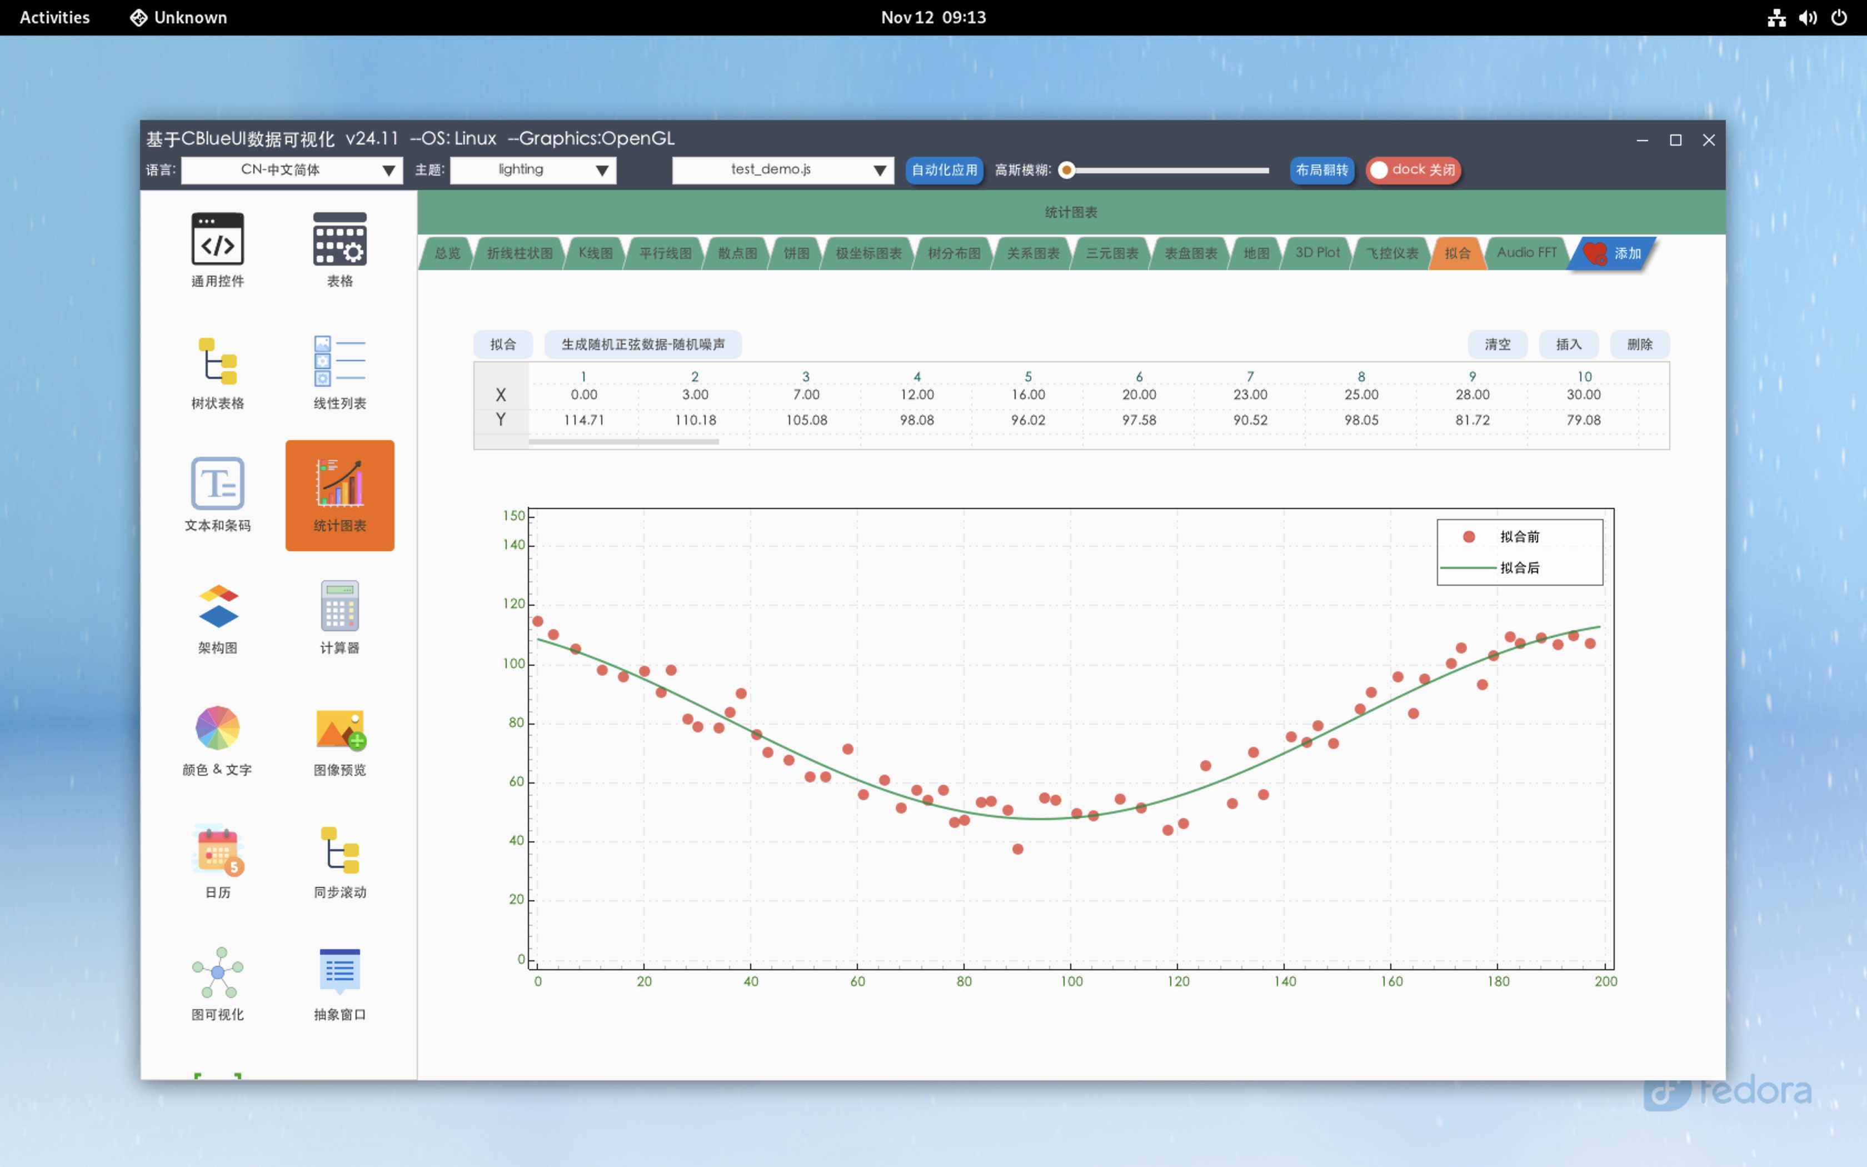Screen dimensions: 1867x1167
Task: Switch to the 3D Plot tab
Action: click(1317, 253)
